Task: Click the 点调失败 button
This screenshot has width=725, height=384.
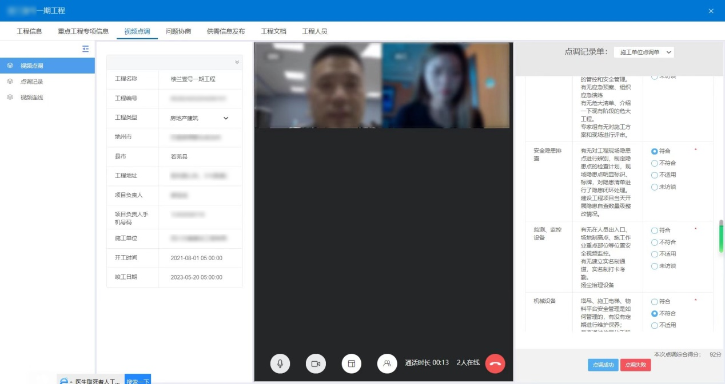Action: [x=635, y=365]
